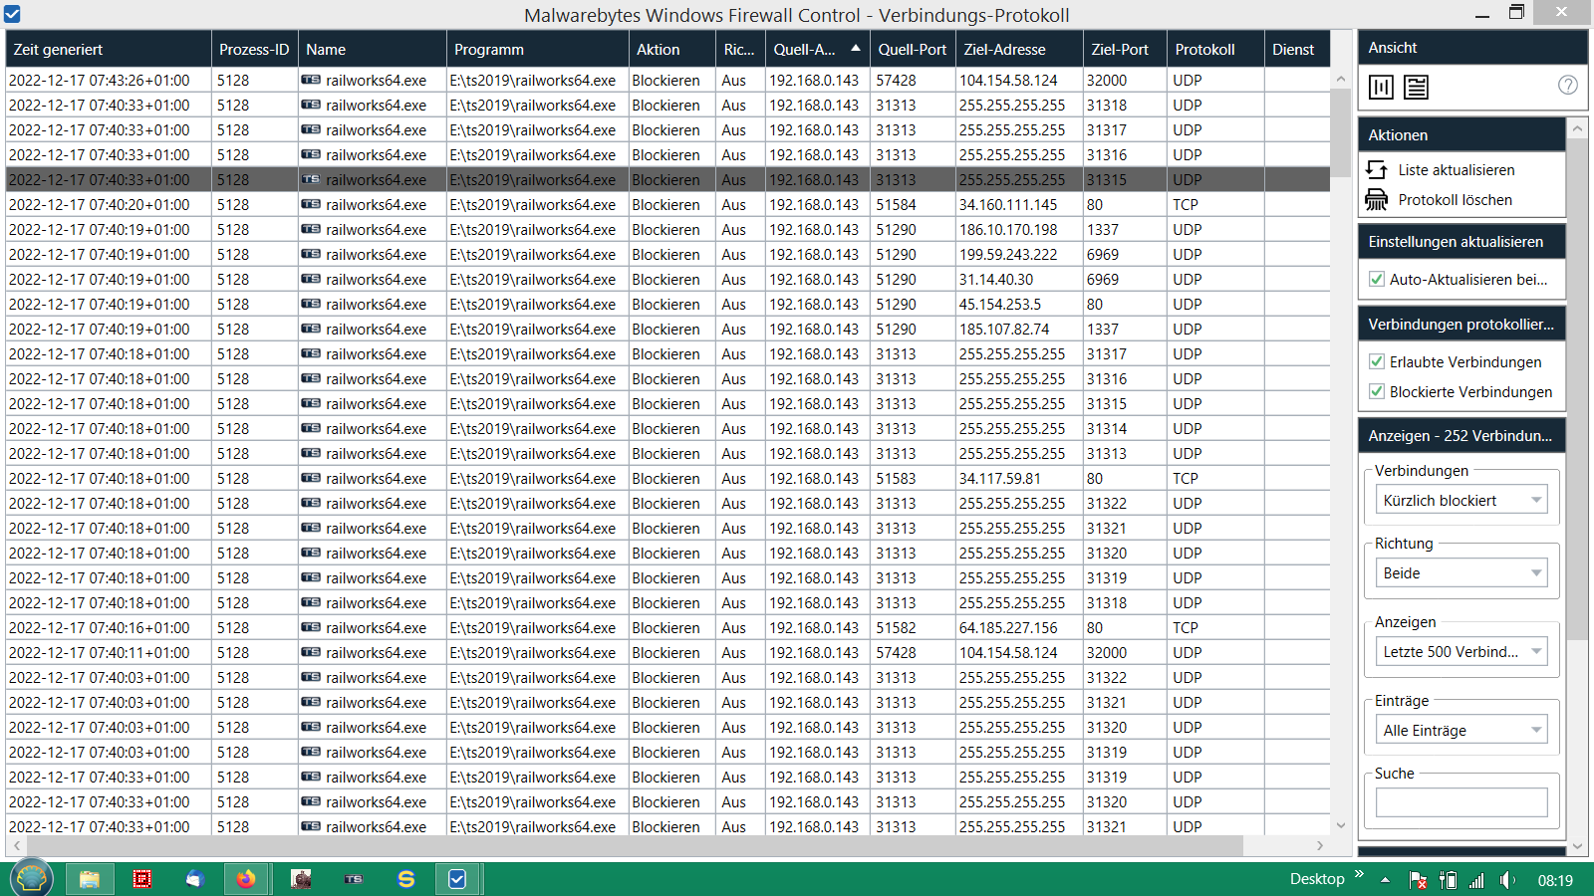Click the scroll-right arrow of the log table

tap(1320, 845)
